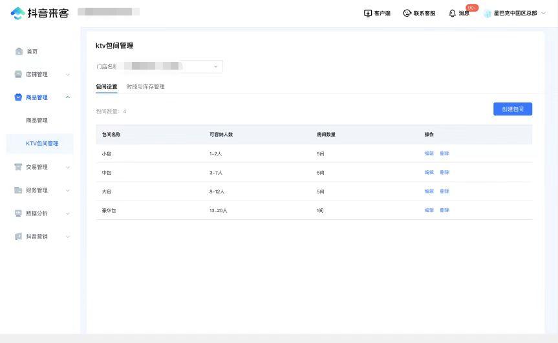Screen dimensions: 558x343
Task: Expand the 店铺管理 menu chevron
Action: pyautogui.click(x=68, y=74)
